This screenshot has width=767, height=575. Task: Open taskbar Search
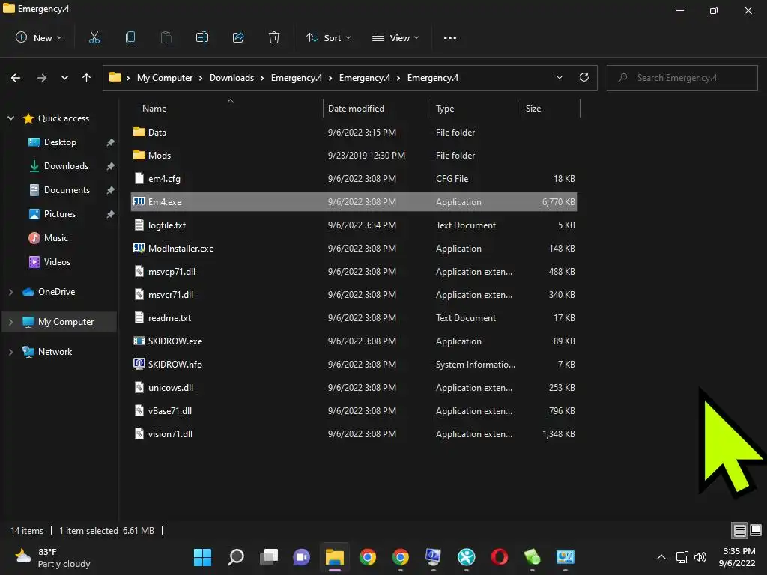click(236, 557)
